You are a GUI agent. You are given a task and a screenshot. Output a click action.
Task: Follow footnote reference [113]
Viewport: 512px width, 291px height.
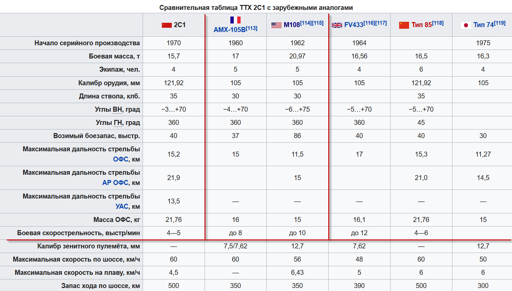pos(252,28)
